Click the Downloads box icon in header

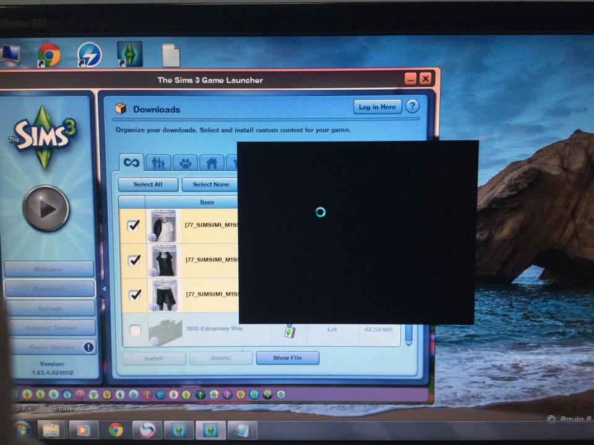[x=121, y=109]
